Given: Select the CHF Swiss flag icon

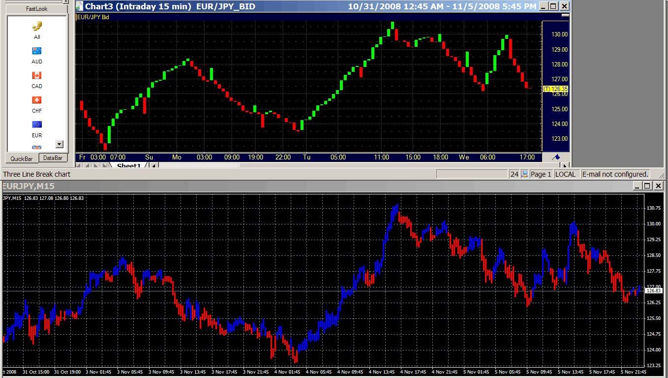Looking at the screenshot, I should click(37, 100).
